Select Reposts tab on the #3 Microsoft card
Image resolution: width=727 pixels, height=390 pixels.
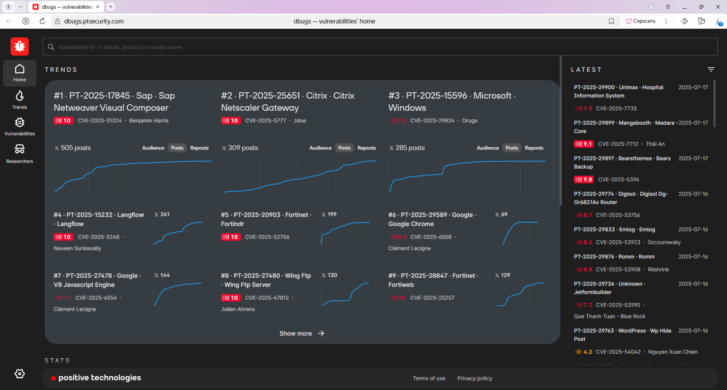coord(534,148)
